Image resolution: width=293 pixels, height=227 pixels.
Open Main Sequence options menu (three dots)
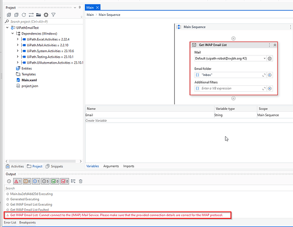point(290,27)
